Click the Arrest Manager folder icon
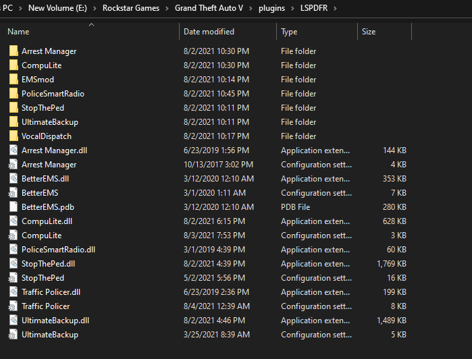 14,51
